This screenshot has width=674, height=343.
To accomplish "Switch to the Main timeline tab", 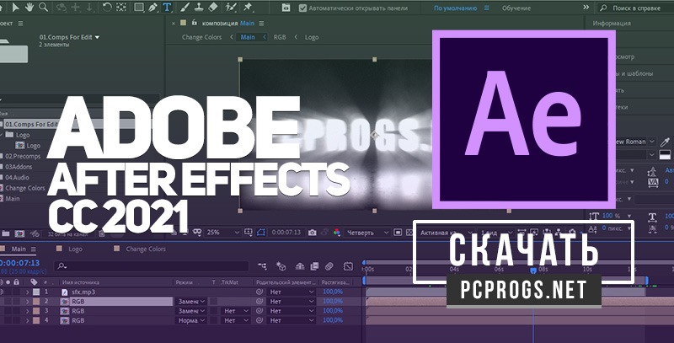I will coord(19,249).
